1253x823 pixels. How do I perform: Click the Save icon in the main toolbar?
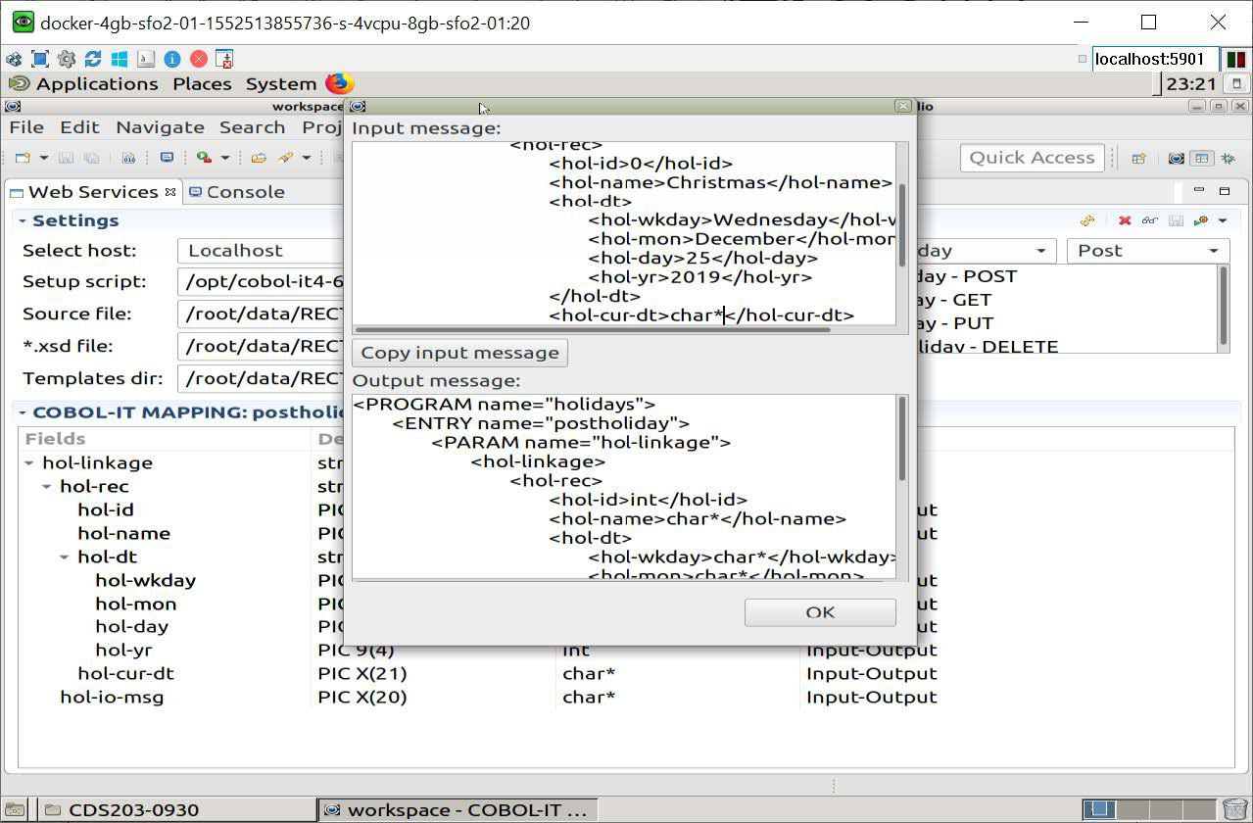(66, 157)
